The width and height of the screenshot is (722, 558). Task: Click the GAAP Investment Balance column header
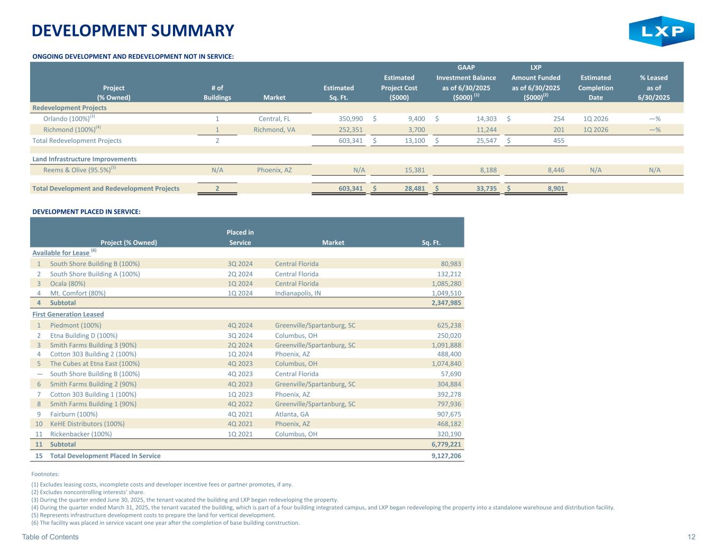coord(465,83)
